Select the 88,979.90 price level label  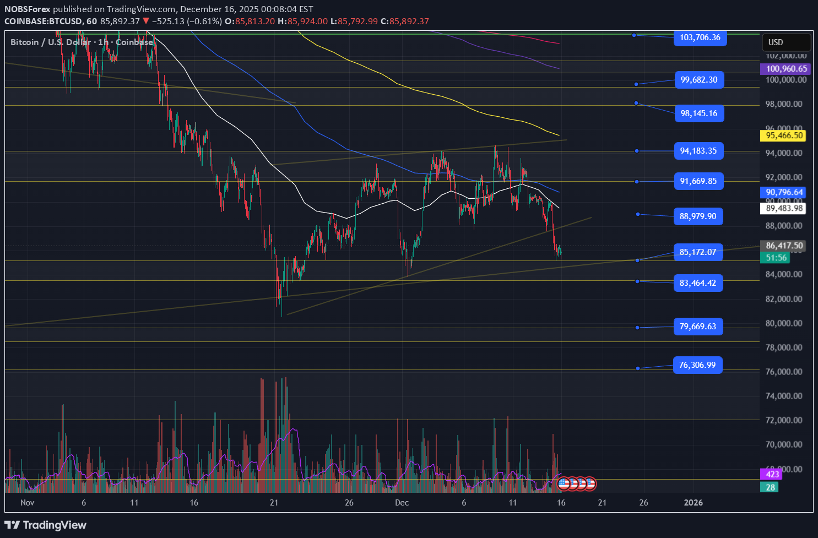[698, 216]
